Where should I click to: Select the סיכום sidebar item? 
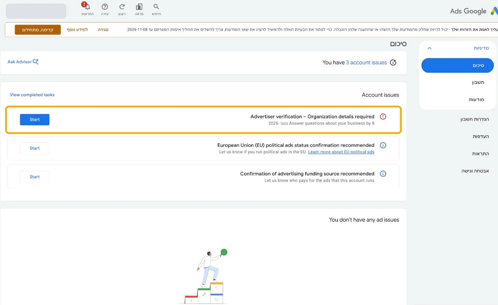(x=457, y=65)
